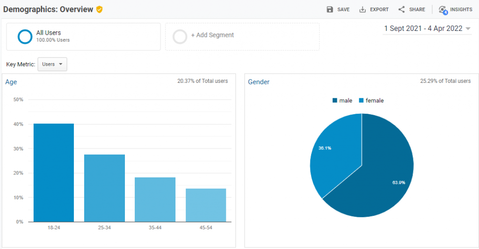Toggle the female legend square
The width and height of the screenshot is (479, 249).
[361, 101]
